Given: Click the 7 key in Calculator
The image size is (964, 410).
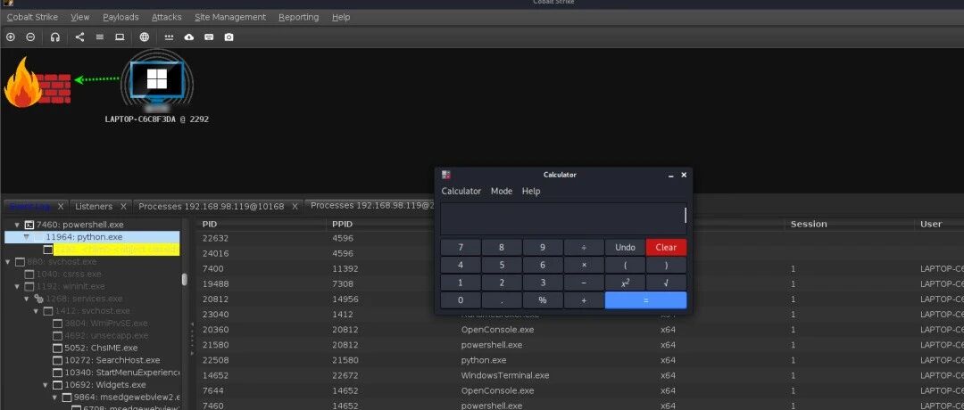Looking at the screenshot, I should [461, 248].
